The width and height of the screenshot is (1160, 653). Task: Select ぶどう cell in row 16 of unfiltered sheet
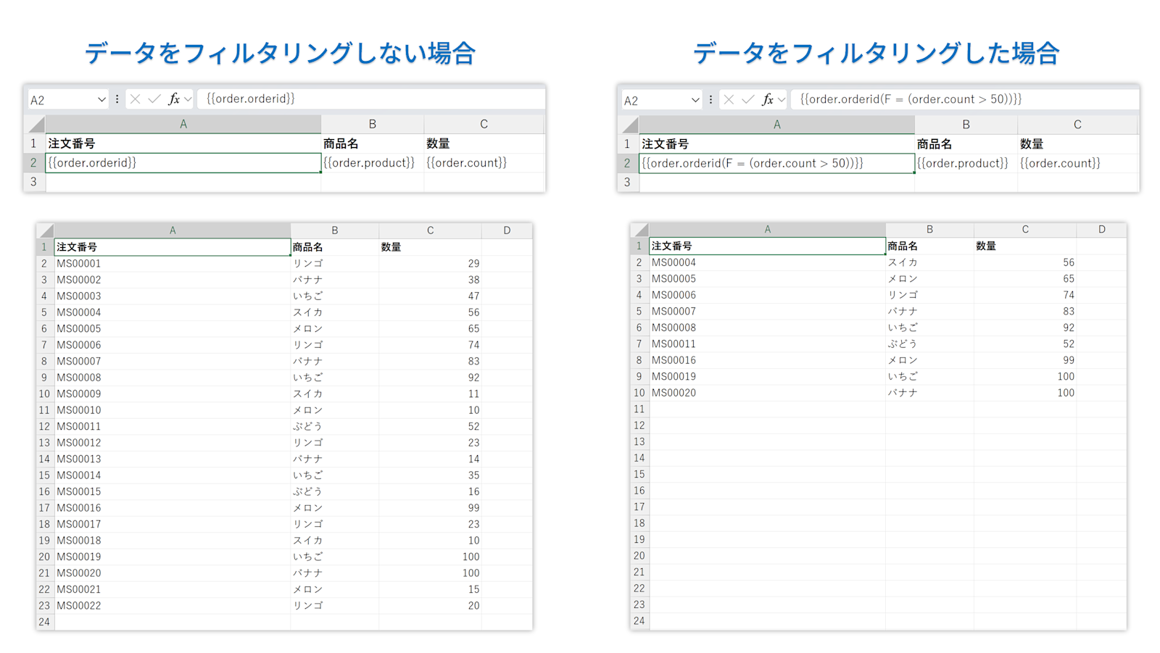click(334, 492)
